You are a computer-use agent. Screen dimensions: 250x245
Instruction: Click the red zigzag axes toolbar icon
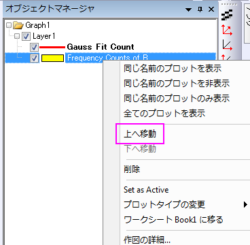click(x=227, y=31)
